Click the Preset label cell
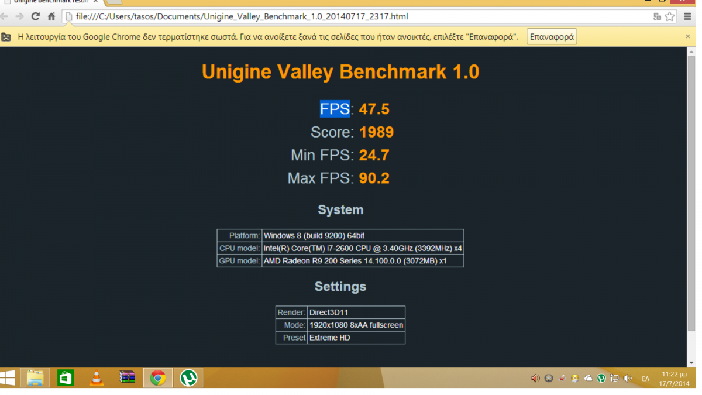 click(x=291, y=338)
